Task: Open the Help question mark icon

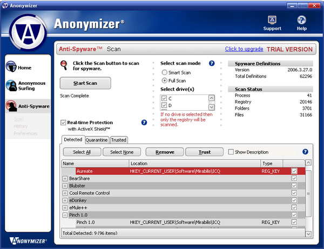Action: pos(301,20)
